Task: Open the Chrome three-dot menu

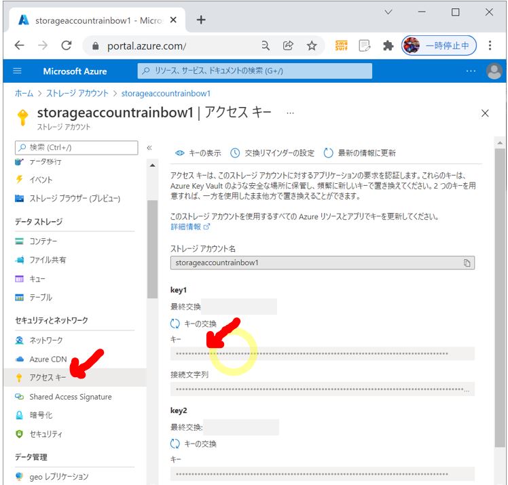Action: (490, 45)
